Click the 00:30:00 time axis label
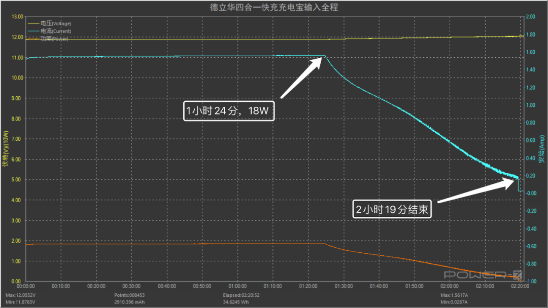 (x=131, y=286)
